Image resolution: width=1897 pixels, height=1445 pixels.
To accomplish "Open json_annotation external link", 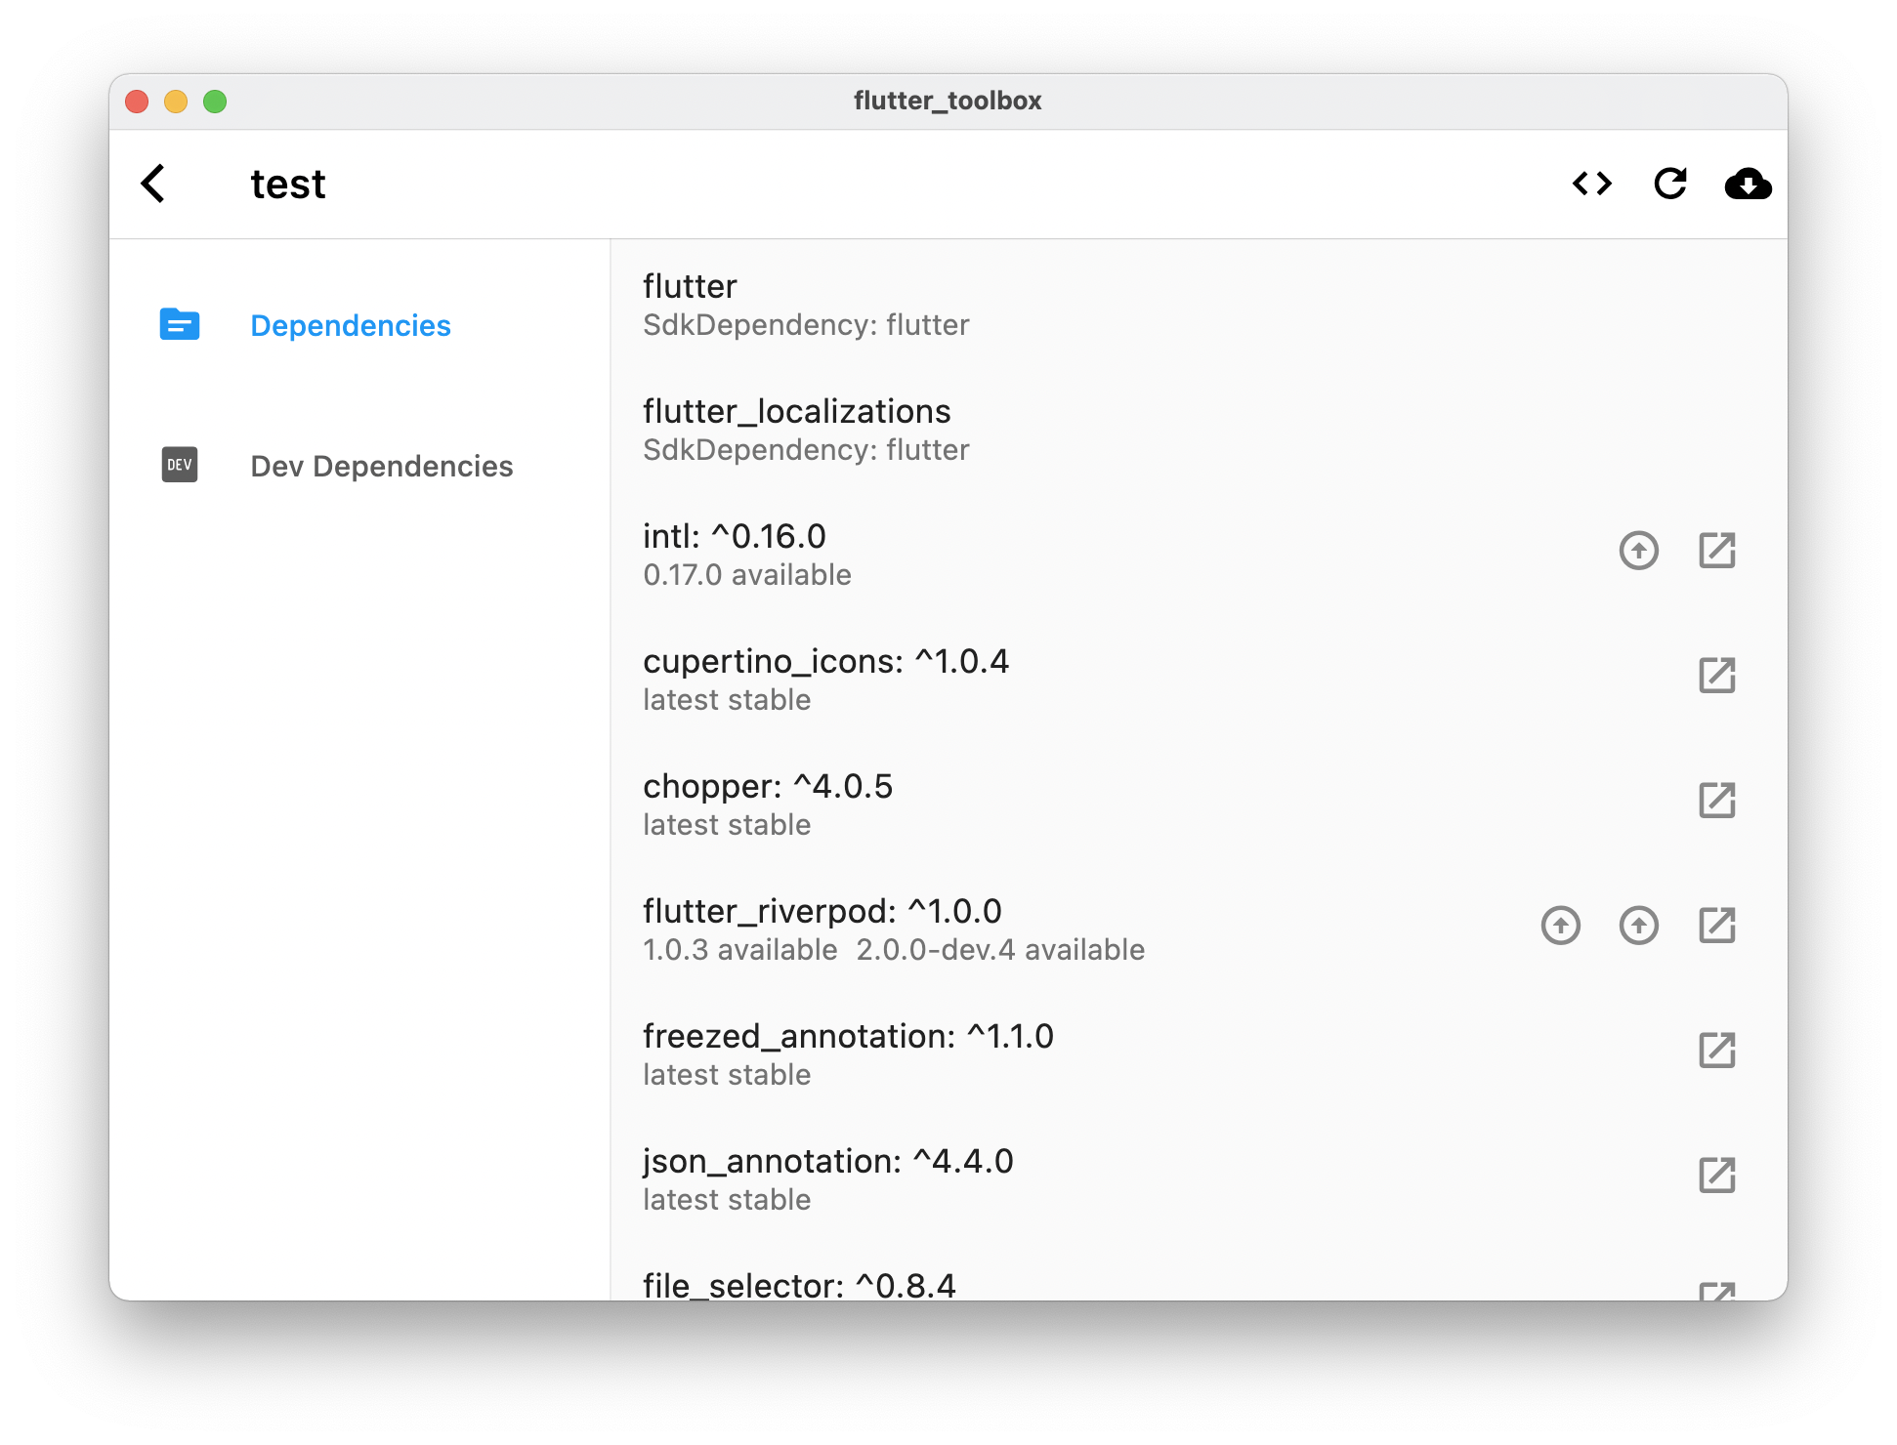I will pyautogui.click(x=1716, y=1176).
